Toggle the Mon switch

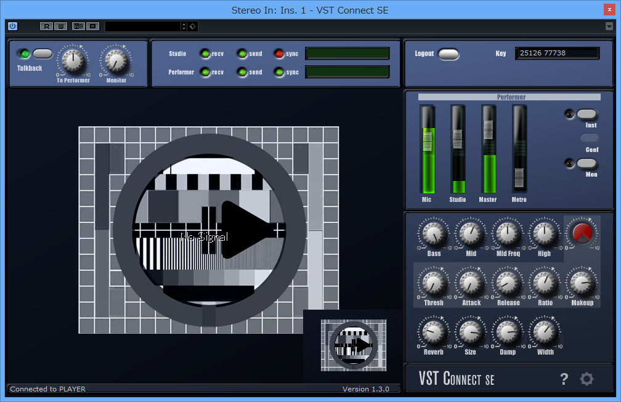coord(586,163)
